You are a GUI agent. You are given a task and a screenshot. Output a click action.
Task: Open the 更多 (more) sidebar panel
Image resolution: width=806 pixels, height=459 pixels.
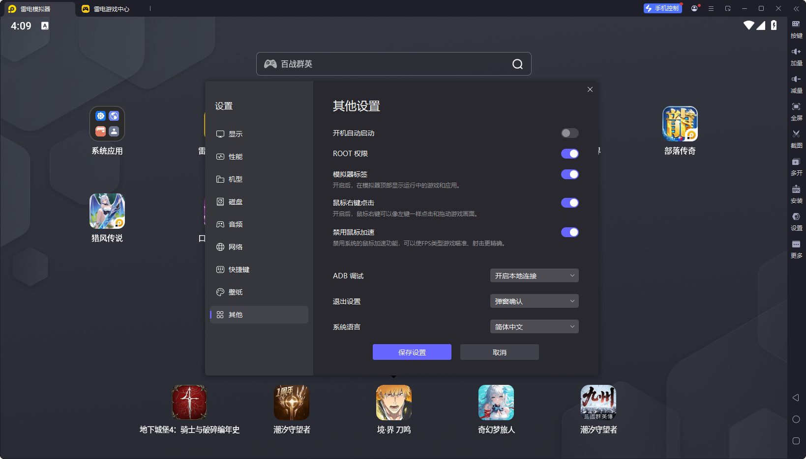click(x=797, y=249)
